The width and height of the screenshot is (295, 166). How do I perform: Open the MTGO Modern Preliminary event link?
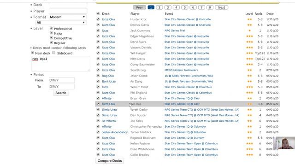(181, 70)
